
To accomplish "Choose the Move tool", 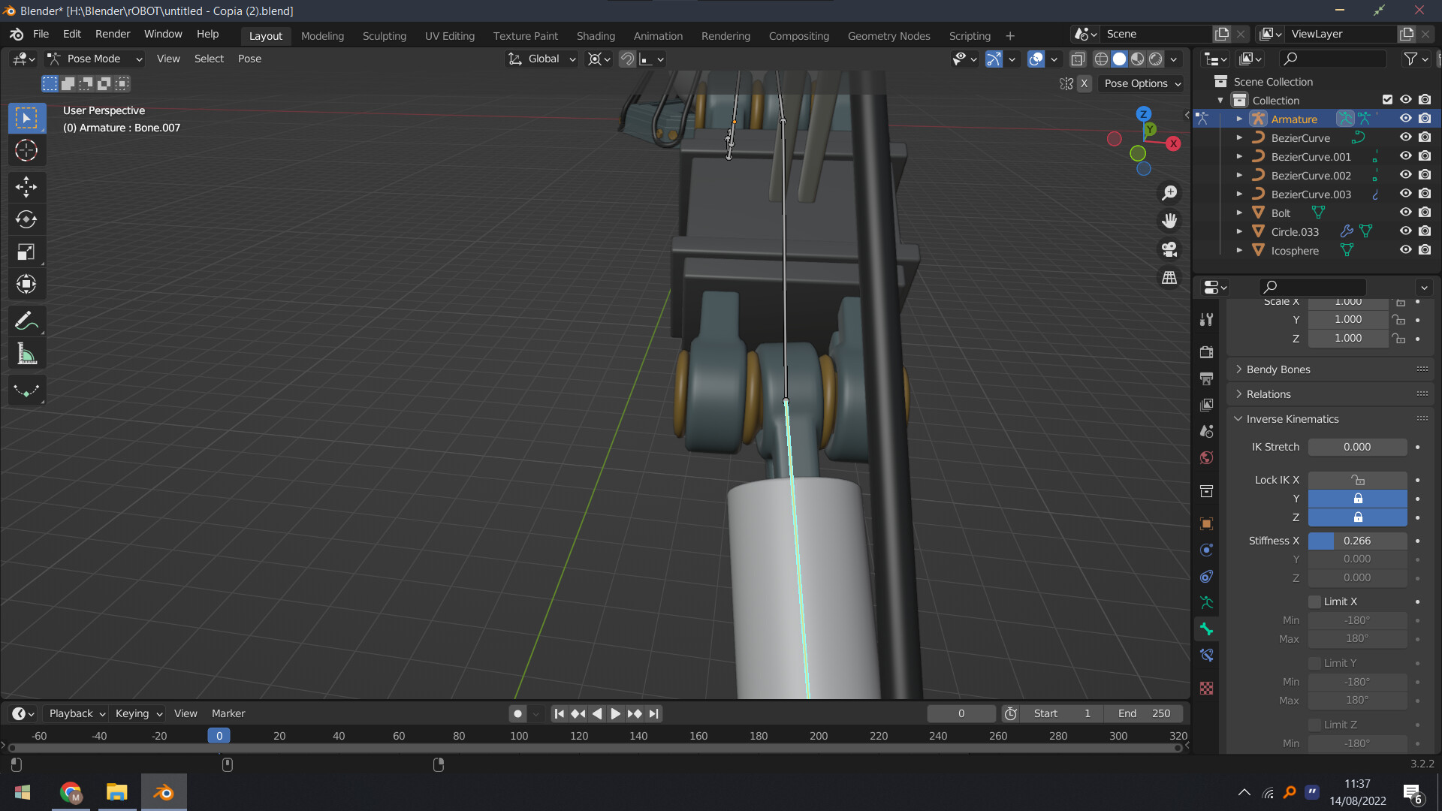I will [26, 186].
